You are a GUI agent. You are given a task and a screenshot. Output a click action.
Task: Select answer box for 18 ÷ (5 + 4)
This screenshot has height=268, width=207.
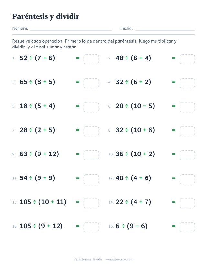(91, 107)
